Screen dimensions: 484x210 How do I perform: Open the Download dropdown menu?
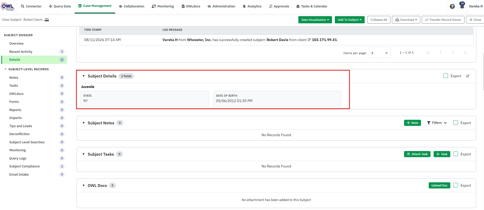coord(406,20)
